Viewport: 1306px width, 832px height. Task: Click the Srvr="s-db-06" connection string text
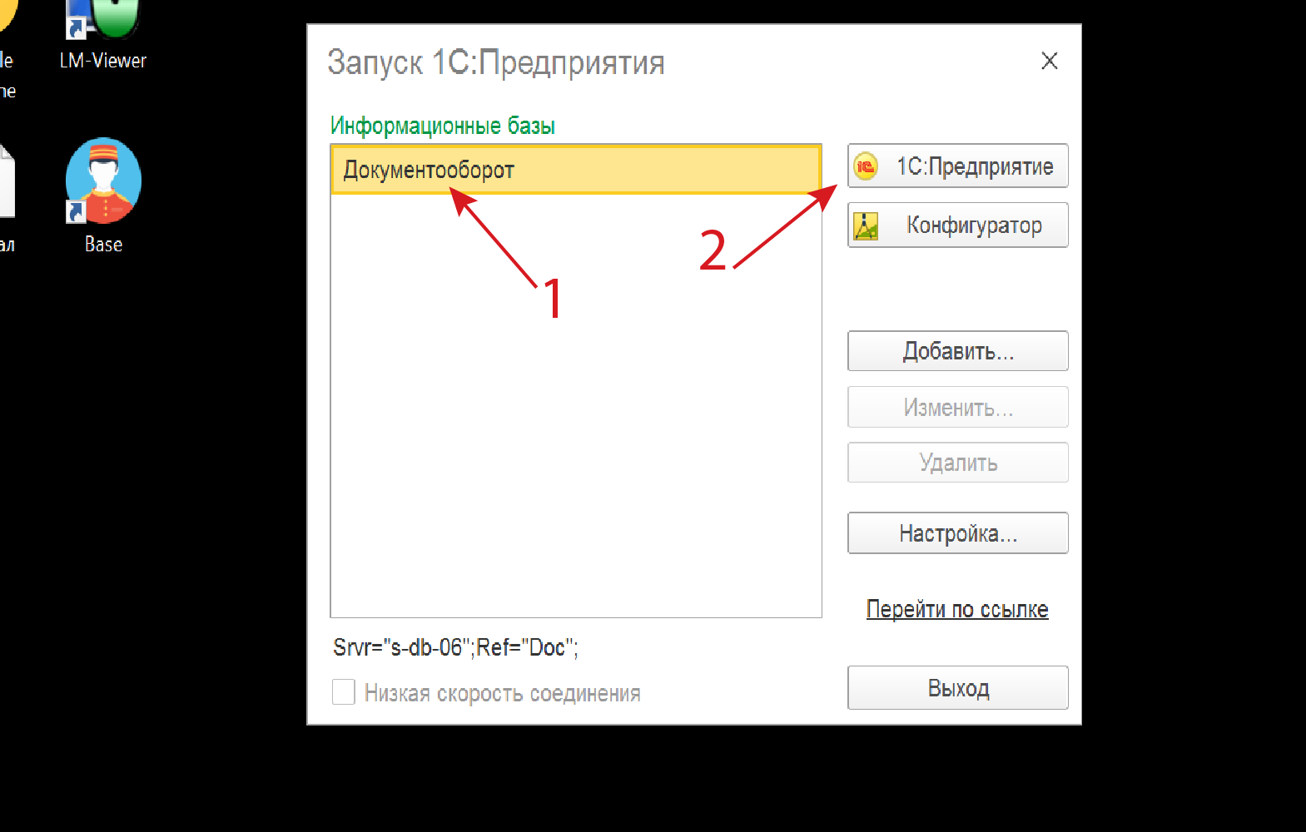tap(455, 647)
